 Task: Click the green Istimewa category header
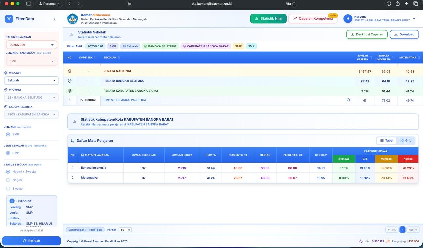344,159
